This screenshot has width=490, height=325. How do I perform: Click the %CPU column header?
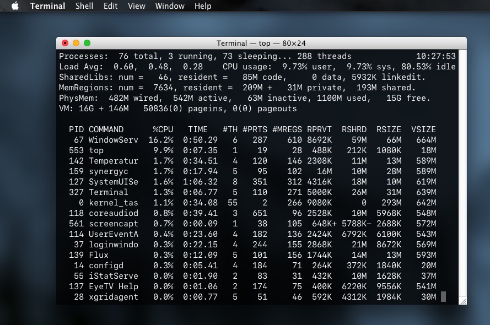pos(163,129)
